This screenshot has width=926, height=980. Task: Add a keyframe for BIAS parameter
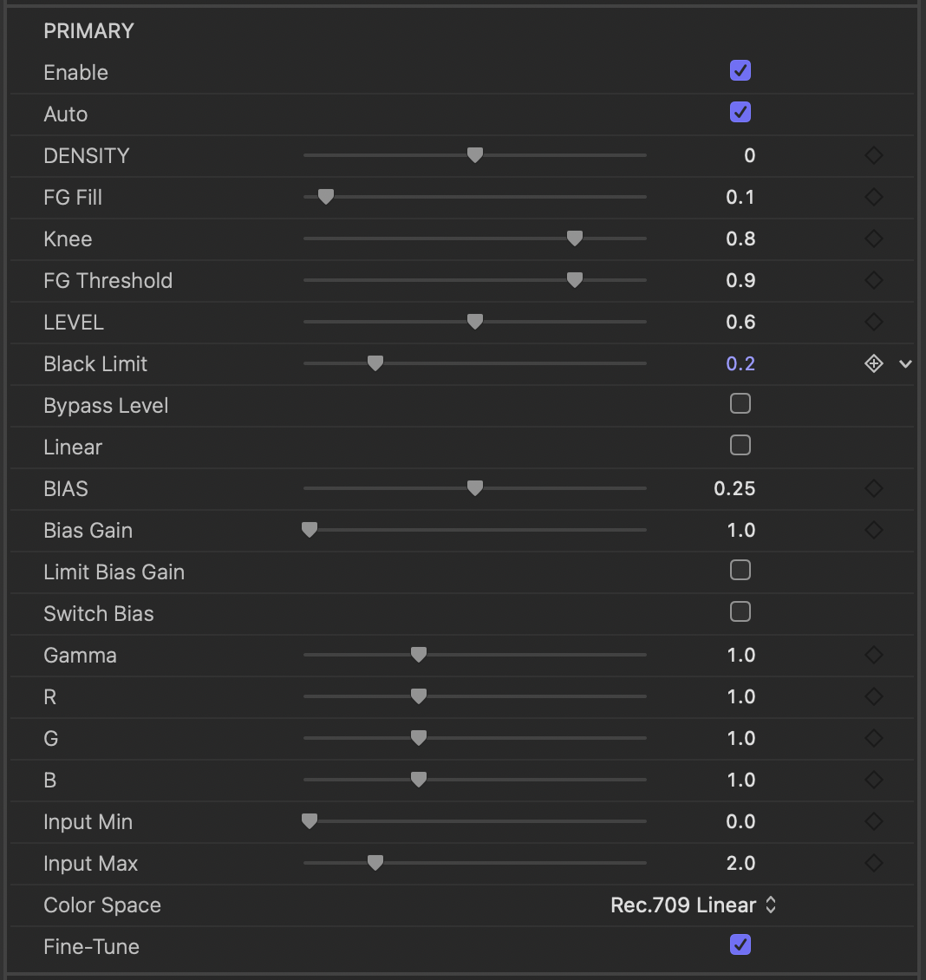(x=874, y=488)
